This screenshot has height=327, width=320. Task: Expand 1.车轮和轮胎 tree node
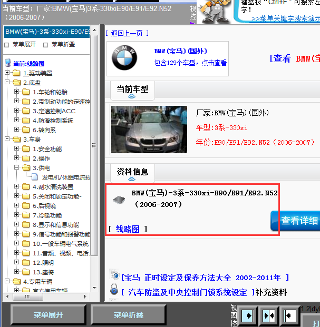[x=16, y=92]
